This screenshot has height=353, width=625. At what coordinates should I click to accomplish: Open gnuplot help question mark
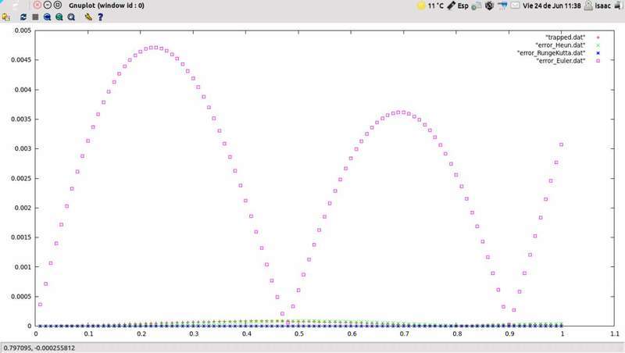point(100,16)
